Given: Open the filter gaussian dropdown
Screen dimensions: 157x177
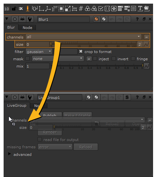Looking at the screenshot, I should pyautogui.click(x=39, y=52).
